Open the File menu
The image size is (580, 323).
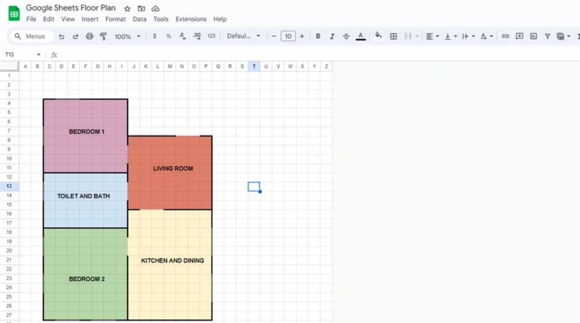click(31, 19)
